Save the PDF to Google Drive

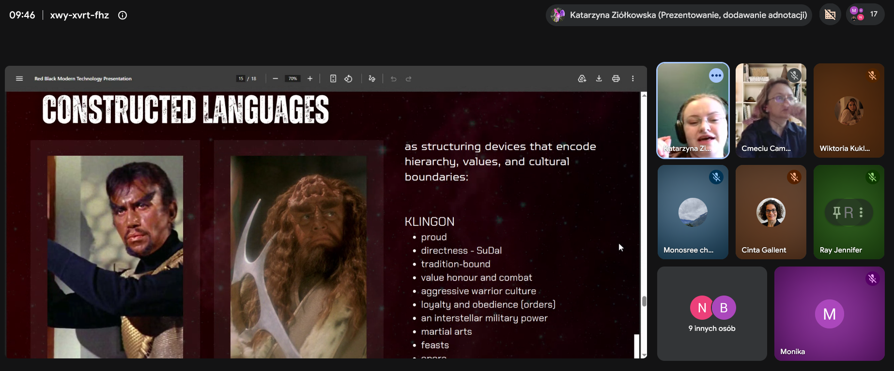582,78
